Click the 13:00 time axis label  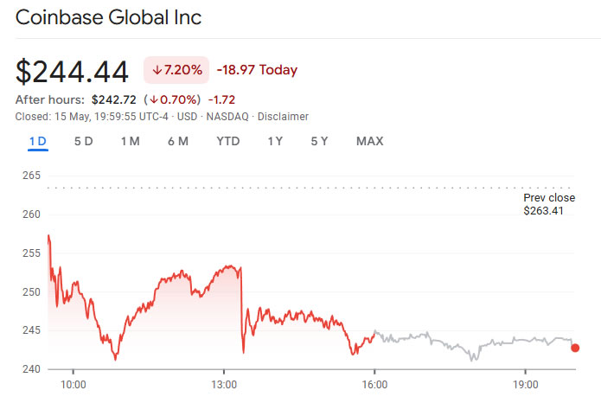click(x=224, y=384)
